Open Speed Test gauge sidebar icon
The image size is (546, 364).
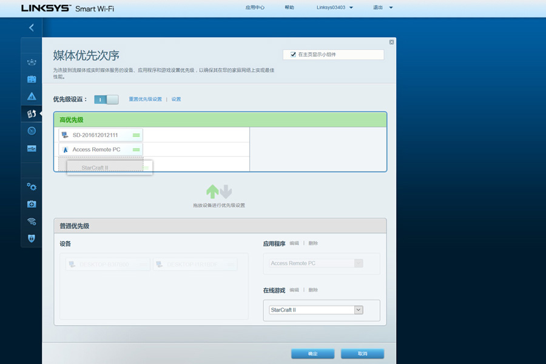pyautogui.click(x=32, y=131)
